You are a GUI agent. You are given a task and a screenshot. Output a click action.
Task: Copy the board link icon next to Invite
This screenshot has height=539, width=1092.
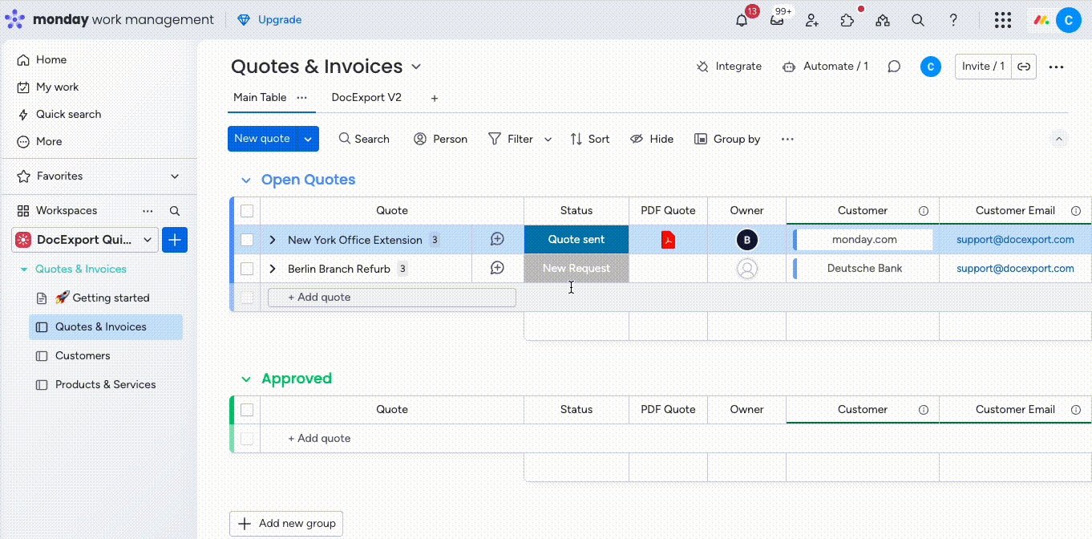[x=1024, y=67]
